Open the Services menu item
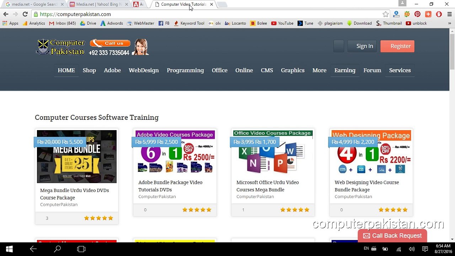The image size is (455, 256). point(400,70)
